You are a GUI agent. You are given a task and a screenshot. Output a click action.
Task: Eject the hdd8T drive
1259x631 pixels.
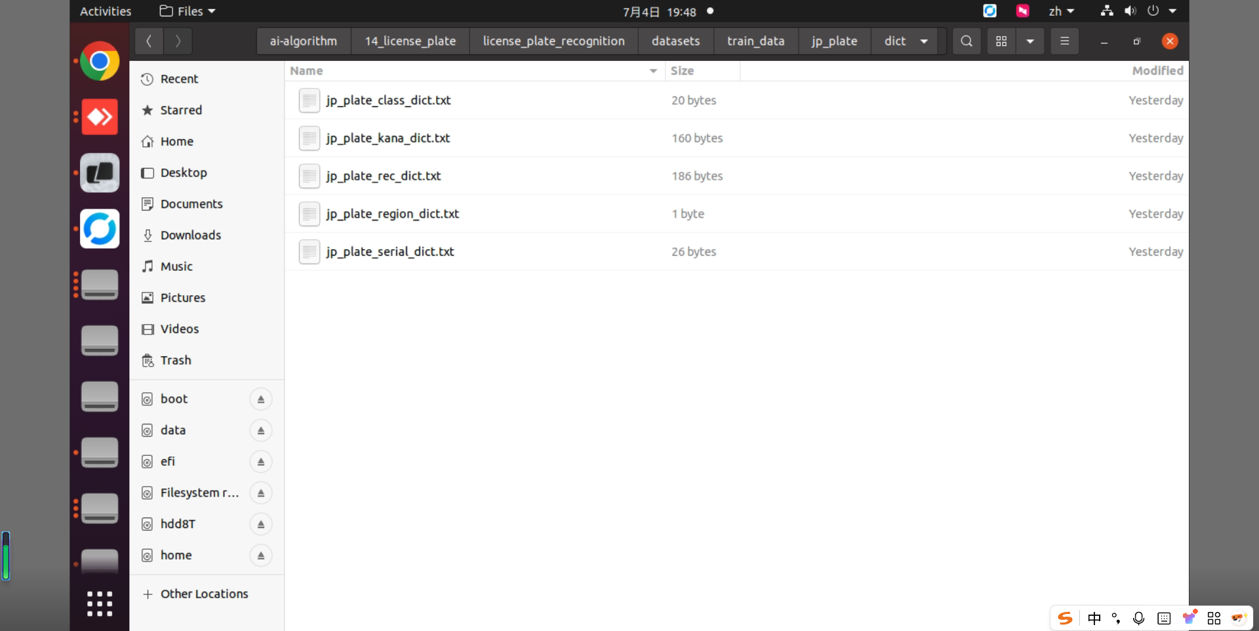click(261, 524)
